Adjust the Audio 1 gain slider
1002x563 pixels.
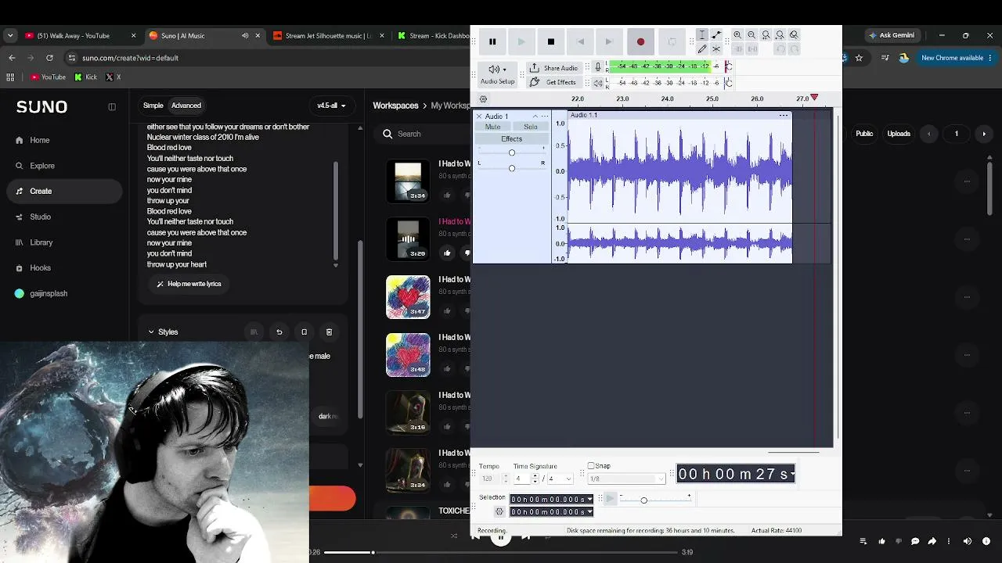512,152
